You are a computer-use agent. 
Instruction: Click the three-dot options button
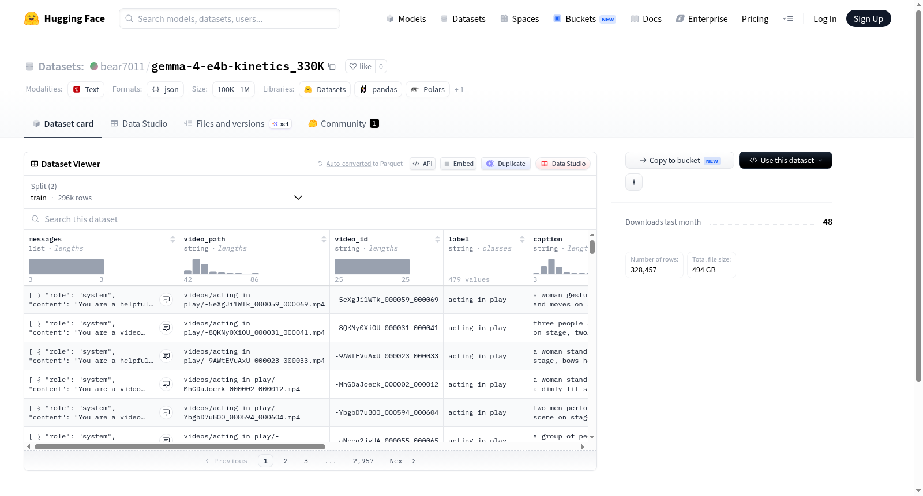(634, 182)
